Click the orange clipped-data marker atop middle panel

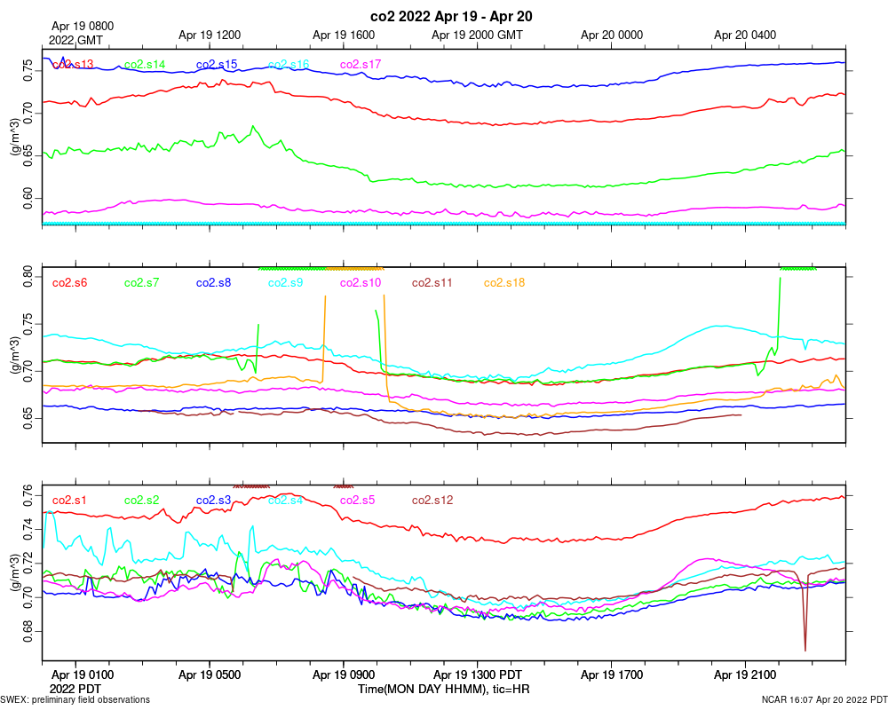(x=355, y=268)
